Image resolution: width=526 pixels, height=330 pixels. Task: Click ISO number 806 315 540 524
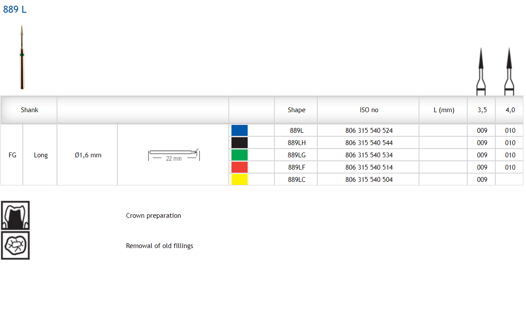tap(369, 131)
